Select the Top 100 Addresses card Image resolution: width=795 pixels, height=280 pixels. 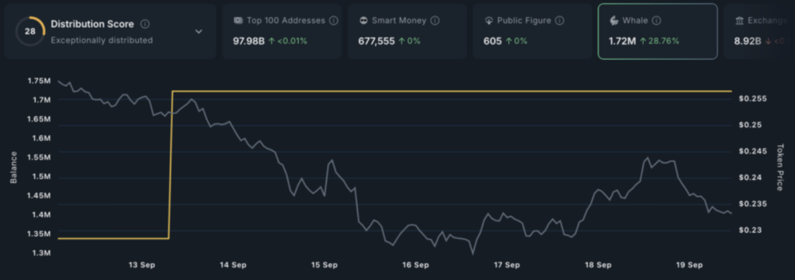click(281, 31)
